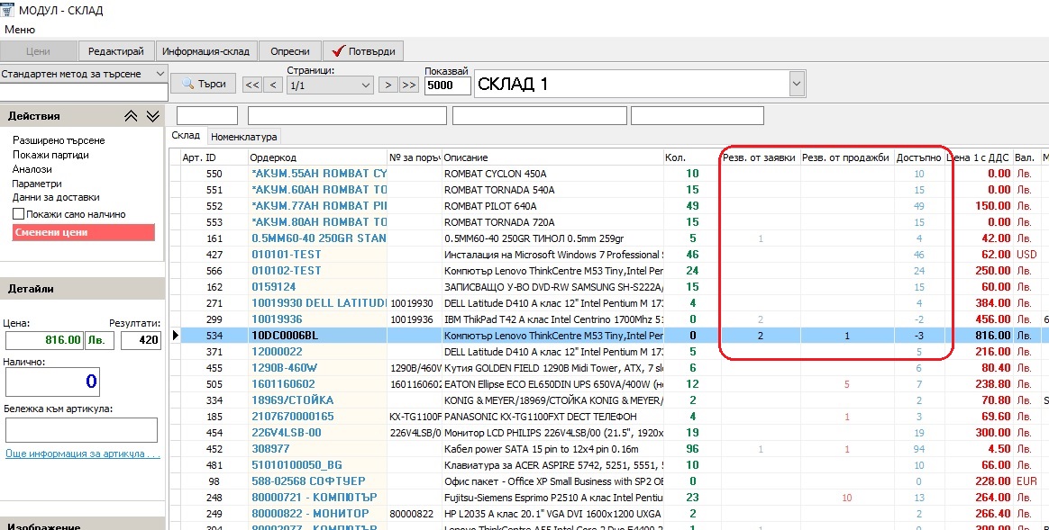Switch to the Склад tab
The image size is (1049, 530).
[x=186, y=136]
